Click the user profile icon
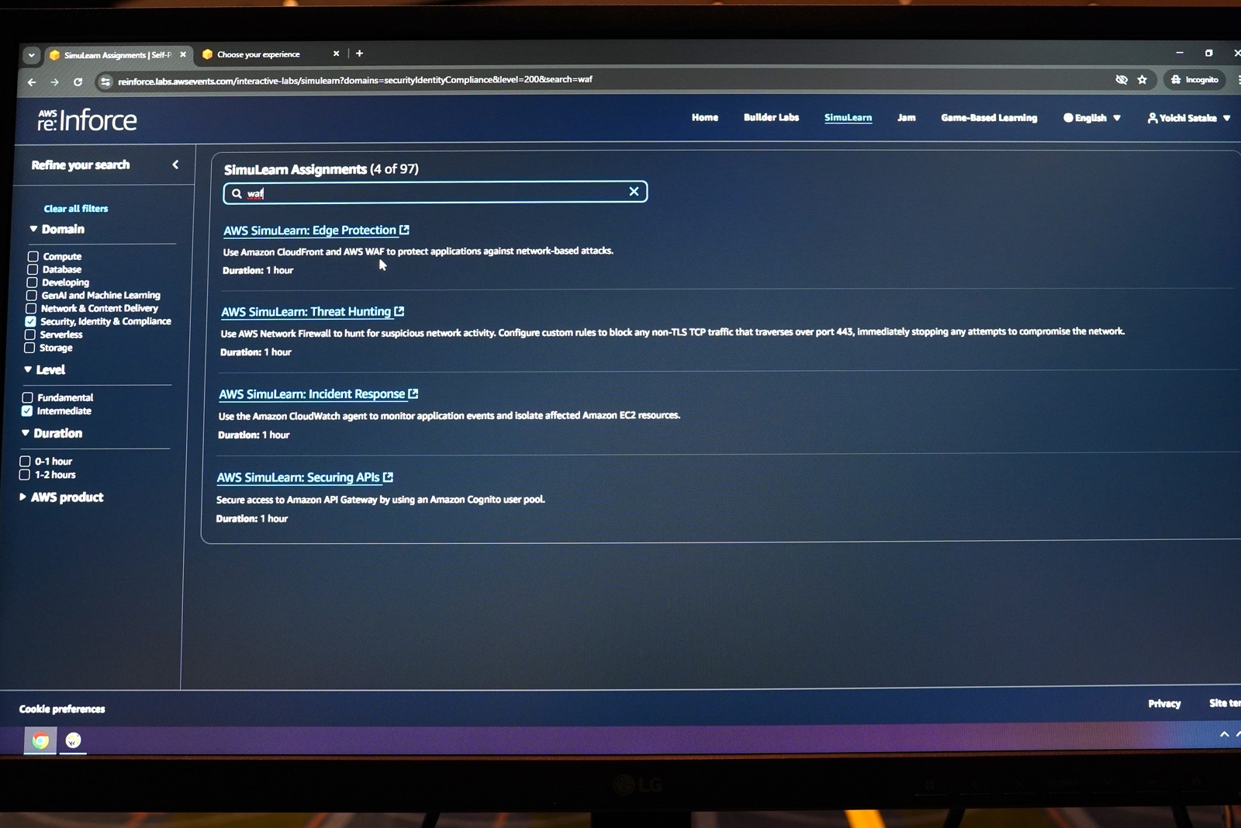The image size is (1241, 828). tap(1153, 118)
